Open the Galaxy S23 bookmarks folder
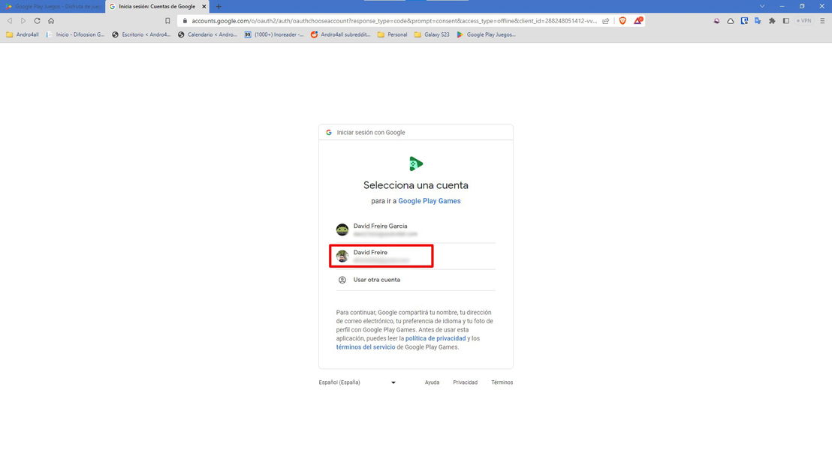 [431, 34]
